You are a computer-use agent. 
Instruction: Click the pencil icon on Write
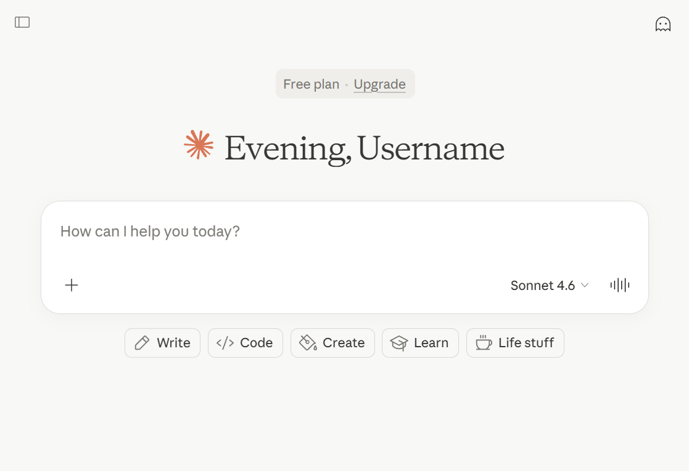(142, 342)
